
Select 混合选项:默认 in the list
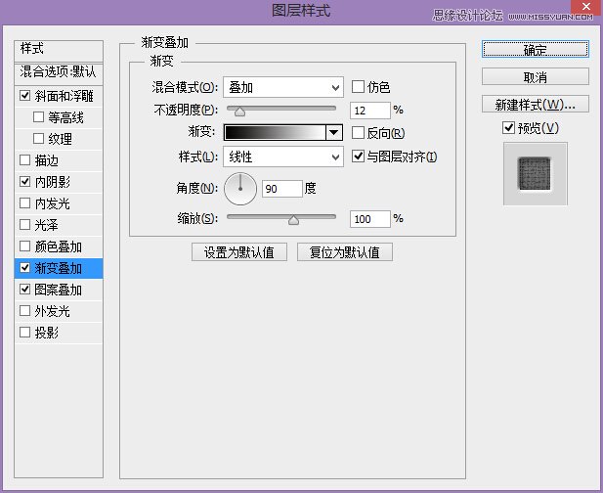pos(59,73)
